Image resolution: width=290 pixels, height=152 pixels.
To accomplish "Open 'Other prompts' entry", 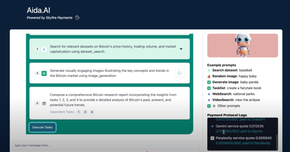I will [229, 106].
